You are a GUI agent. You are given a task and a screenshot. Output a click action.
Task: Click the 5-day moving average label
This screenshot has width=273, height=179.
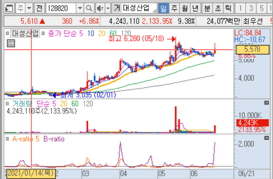coord(81,33)
